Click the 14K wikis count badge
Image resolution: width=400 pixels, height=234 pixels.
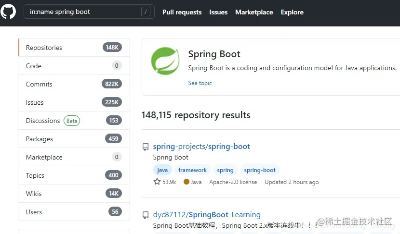(114, 193)
